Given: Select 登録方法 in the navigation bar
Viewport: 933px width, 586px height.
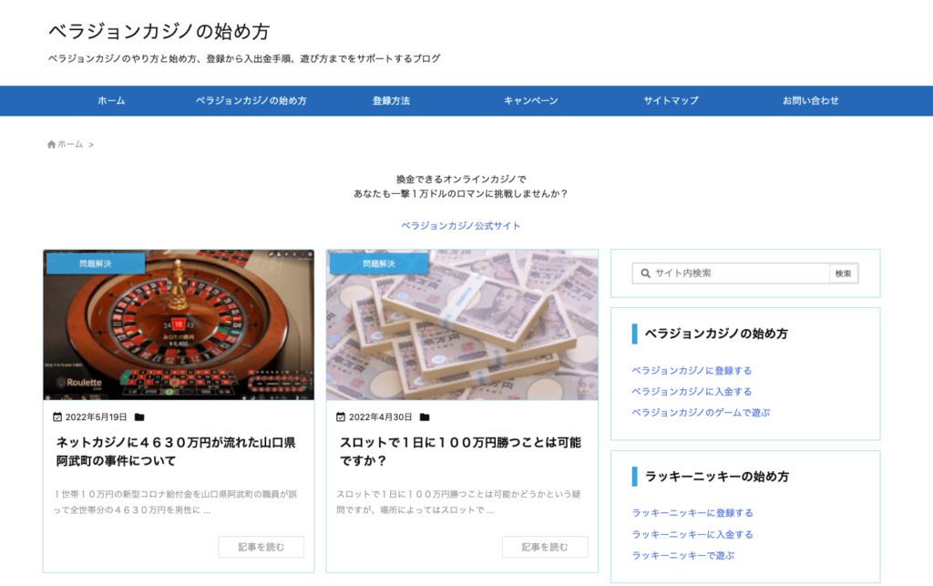Looking at the screenshot, I should pos(391,100).
